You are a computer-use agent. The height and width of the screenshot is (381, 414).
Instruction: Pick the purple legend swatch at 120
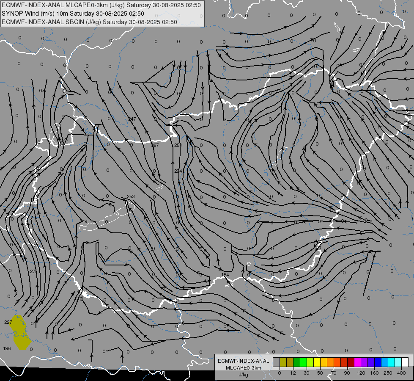(365, 362)
